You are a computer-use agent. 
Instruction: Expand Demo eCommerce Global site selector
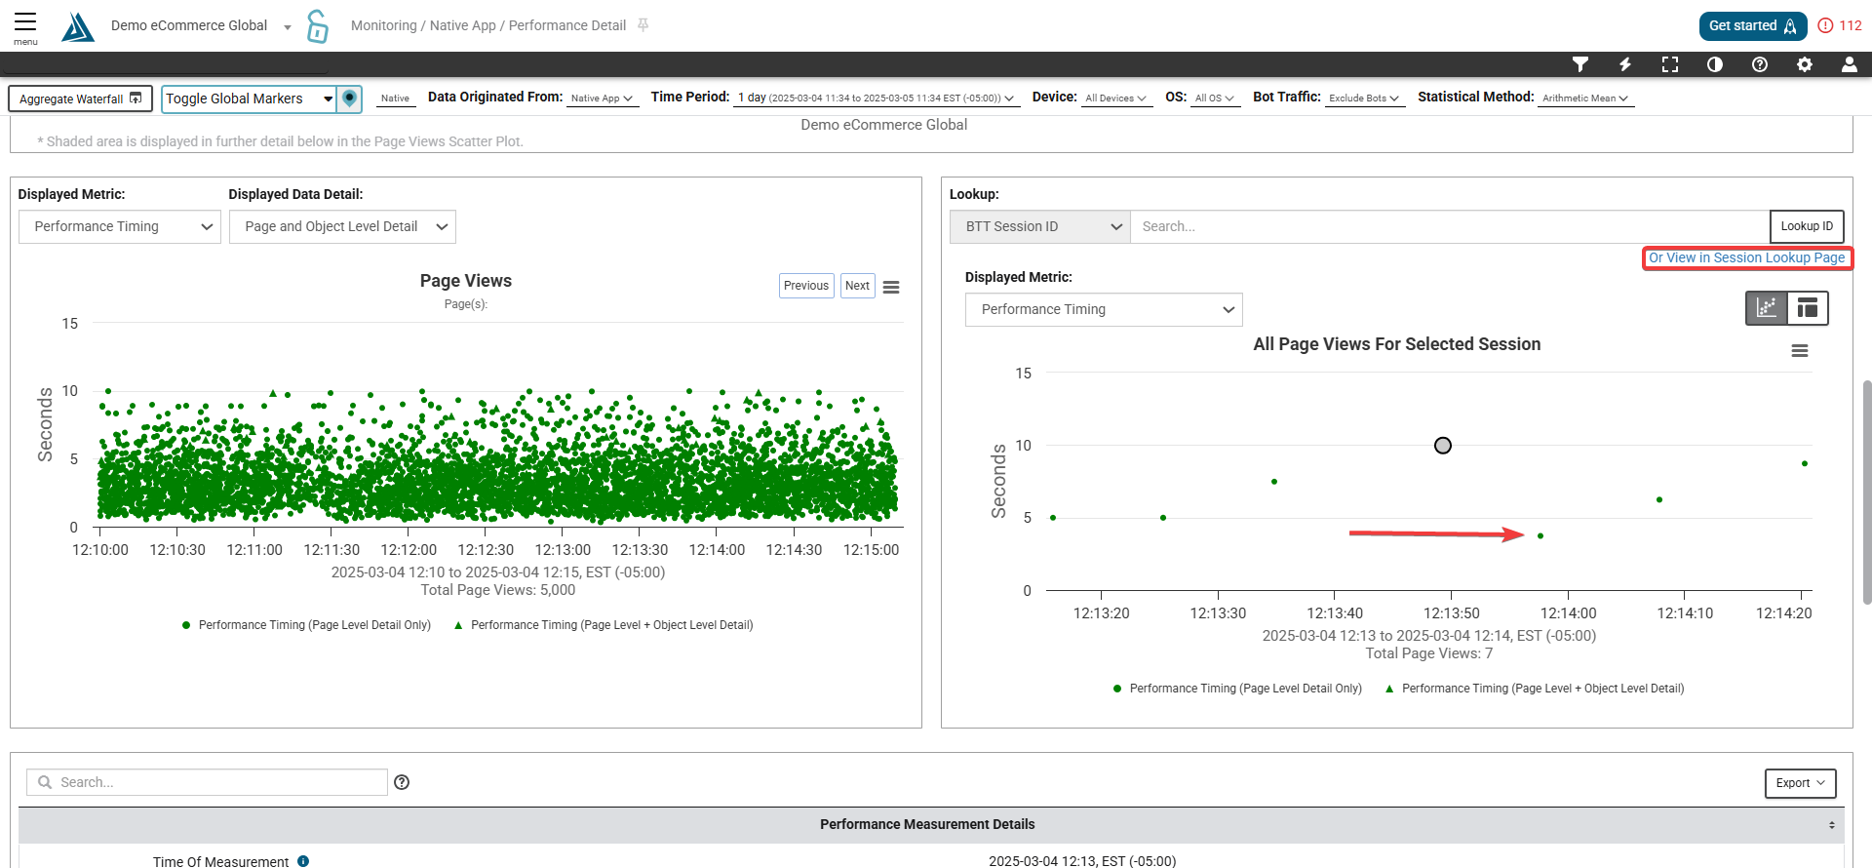[x=201, y=26]
